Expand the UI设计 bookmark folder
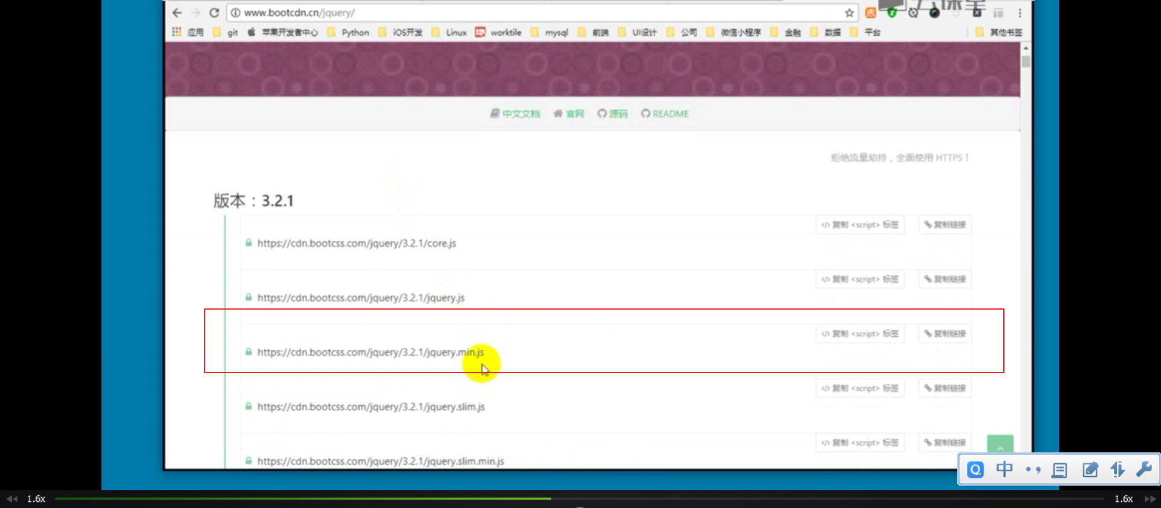 coord(637,32)
